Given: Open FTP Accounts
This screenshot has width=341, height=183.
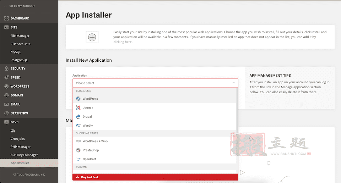Looking at the screenshot, I should pyautogui.click(x=21, y=44).
